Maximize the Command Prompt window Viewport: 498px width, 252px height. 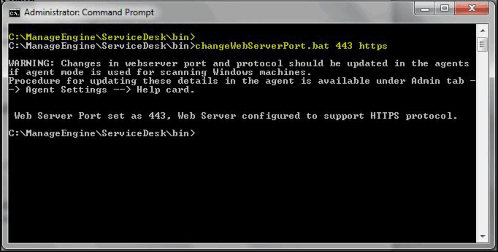pos(444,9)
